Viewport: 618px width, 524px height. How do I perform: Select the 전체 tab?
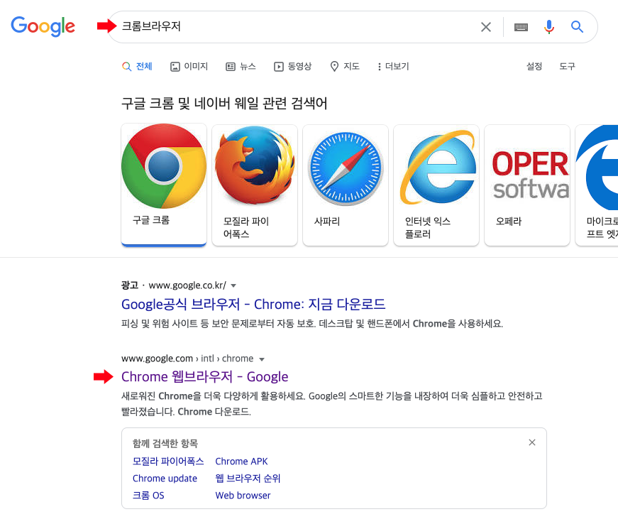point(137,66)
